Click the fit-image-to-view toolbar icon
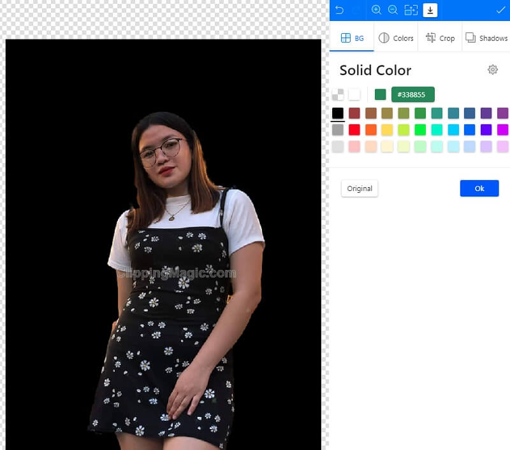 (411, 10)
